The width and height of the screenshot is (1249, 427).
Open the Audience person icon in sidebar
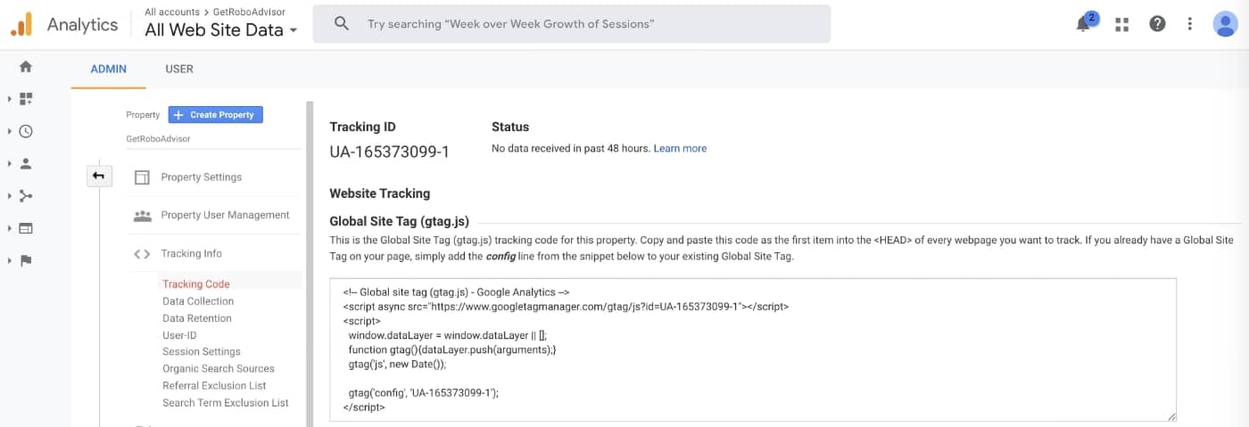26,163
